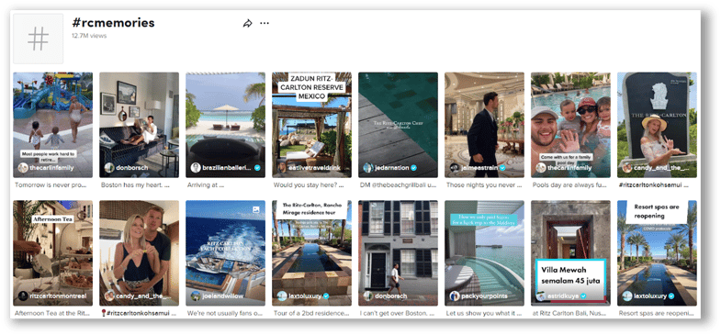Viewport: 721px width, 335px height.
Task: Click brazilianballeri avatar icon
Action: click(196, 168)
